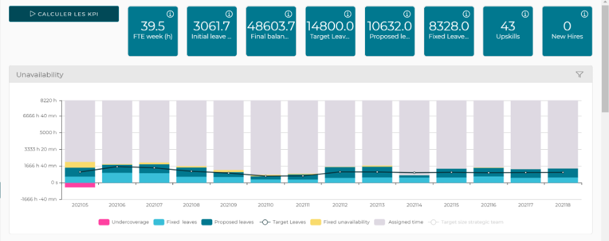This screenshot has height=241, width=609.
Task: Toggle Fixed leaves legend entry
Action: coord(175,222)
